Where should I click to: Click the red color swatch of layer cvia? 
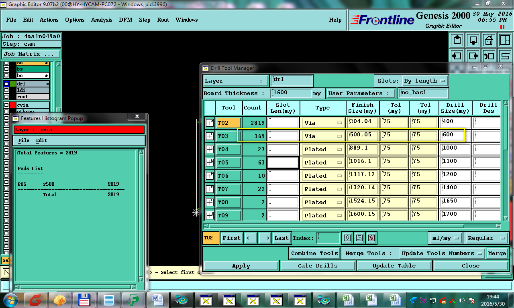pyautogui.click(x=13, y=105)
